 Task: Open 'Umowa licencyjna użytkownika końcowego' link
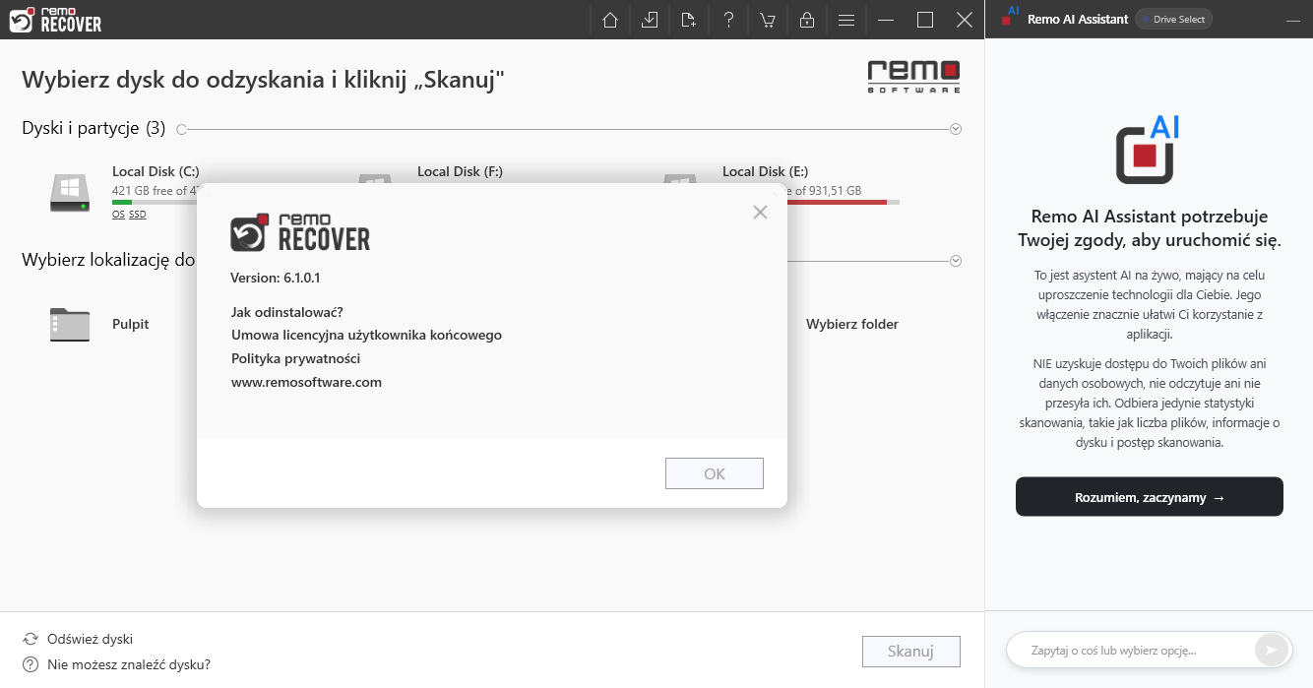pyautogui.click(x=366, y=336)
